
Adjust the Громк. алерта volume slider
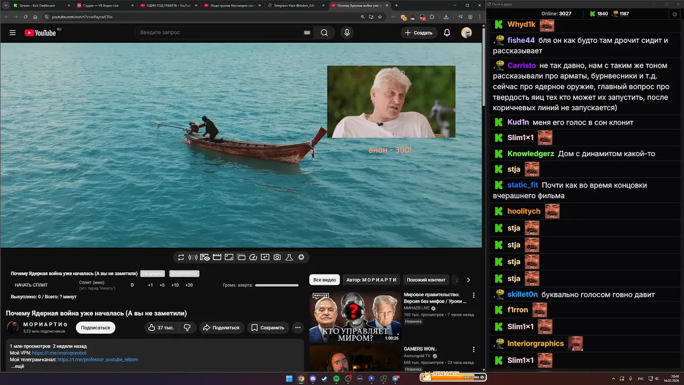pyautogui.click(x=277, y=285)
